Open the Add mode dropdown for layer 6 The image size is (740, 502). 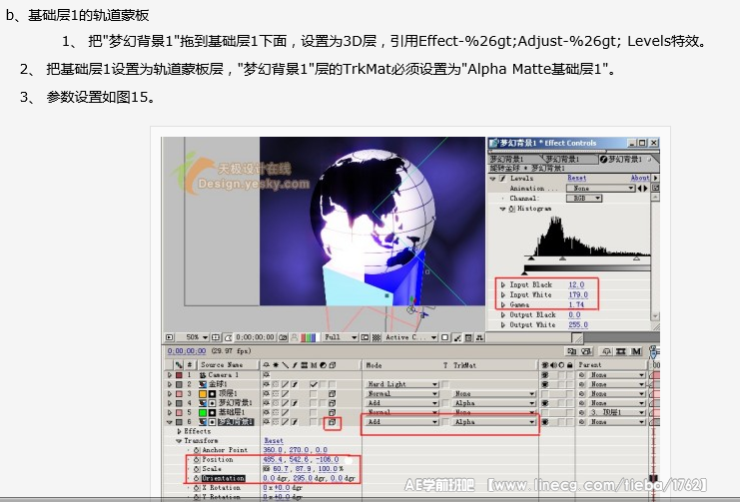pos(402,422)
